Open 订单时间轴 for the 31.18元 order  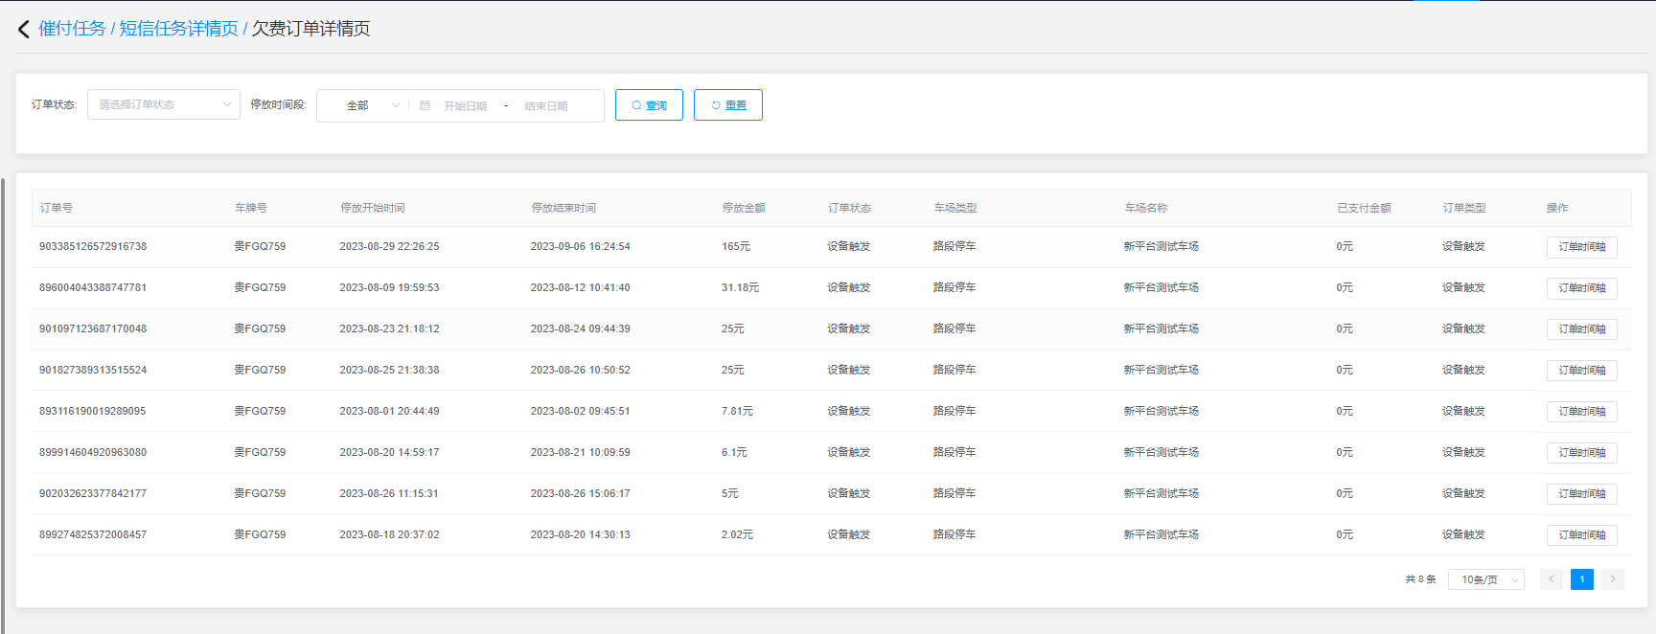[1581, 288]
